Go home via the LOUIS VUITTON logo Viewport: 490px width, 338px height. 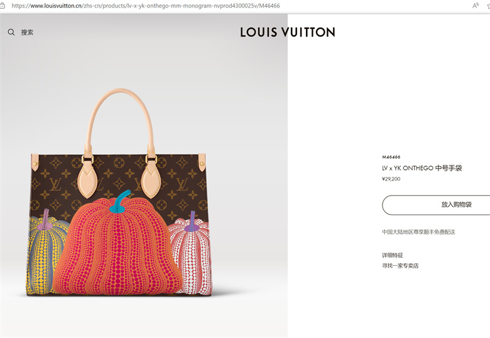click(x=288, y=33)
